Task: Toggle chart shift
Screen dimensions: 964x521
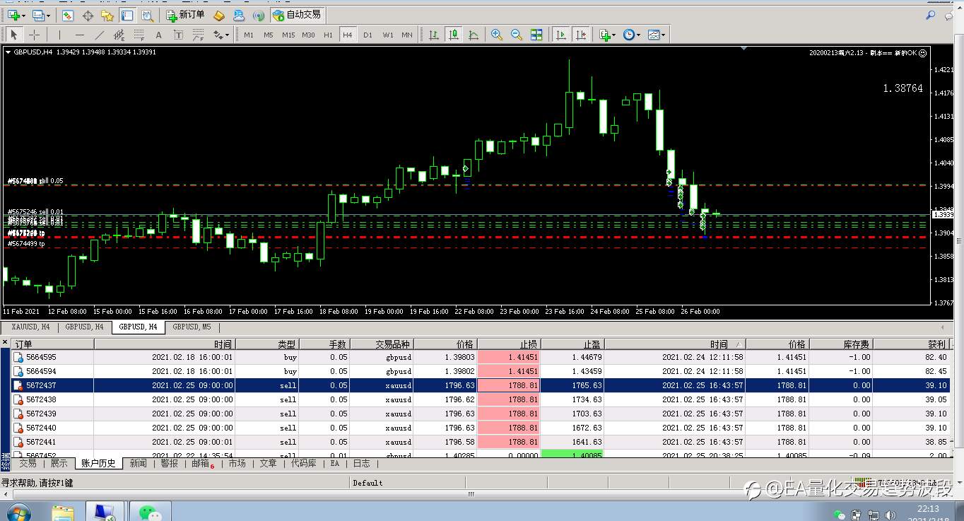Action: click(580, 35)
